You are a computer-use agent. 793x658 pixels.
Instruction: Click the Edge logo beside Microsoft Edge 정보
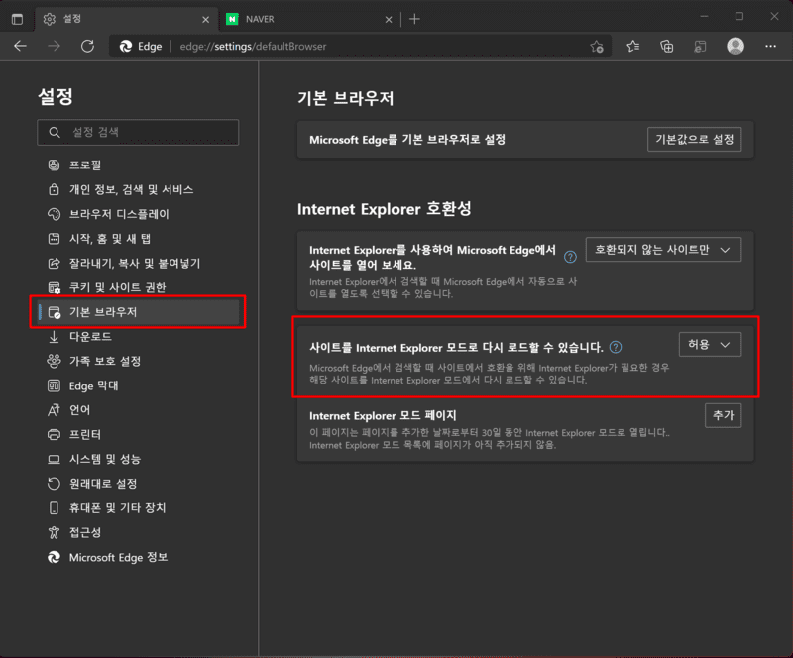[54, 557]
